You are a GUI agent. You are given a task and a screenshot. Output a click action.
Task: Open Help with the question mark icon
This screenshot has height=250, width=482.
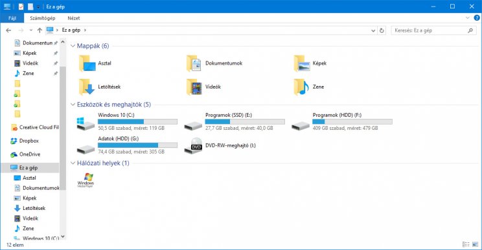coord(477,18)
